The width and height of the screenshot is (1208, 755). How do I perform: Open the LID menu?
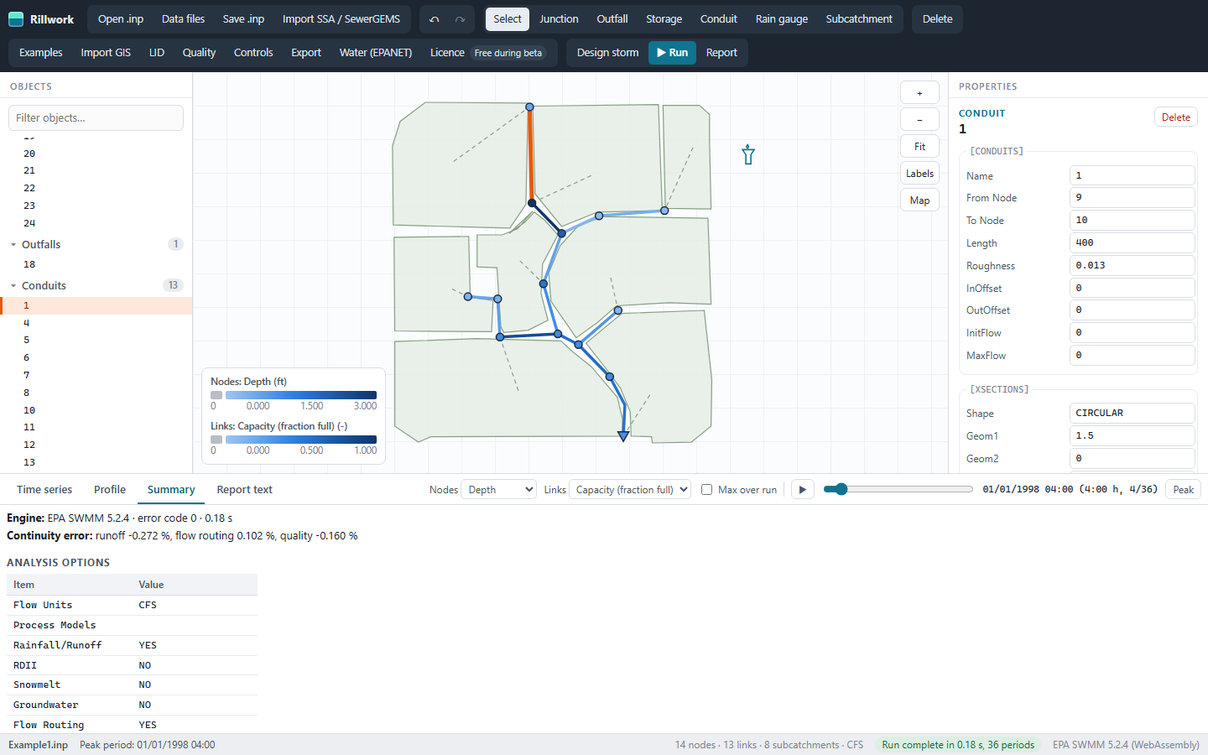[157, 52]
